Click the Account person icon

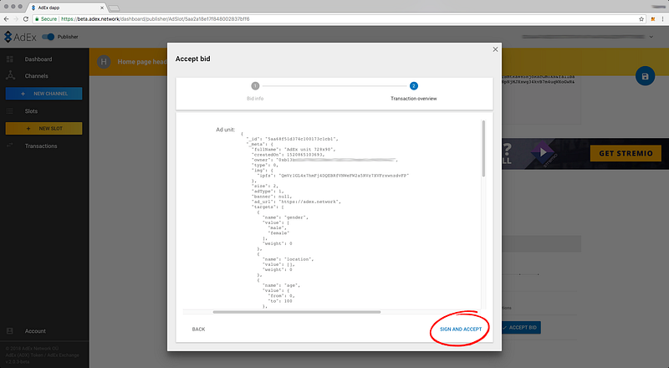pos(10,331)
